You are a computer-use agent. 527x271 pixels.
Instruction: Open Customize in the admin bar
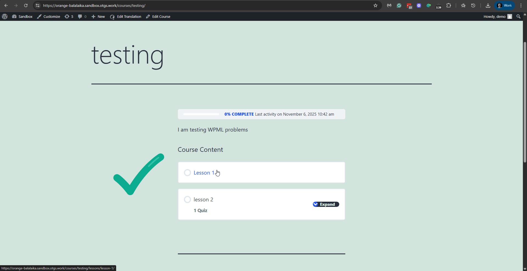[x=49, y=16]
